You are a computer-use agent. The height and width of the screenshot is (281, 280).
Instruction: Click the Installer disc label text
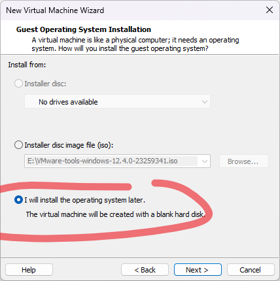point(45,84)
